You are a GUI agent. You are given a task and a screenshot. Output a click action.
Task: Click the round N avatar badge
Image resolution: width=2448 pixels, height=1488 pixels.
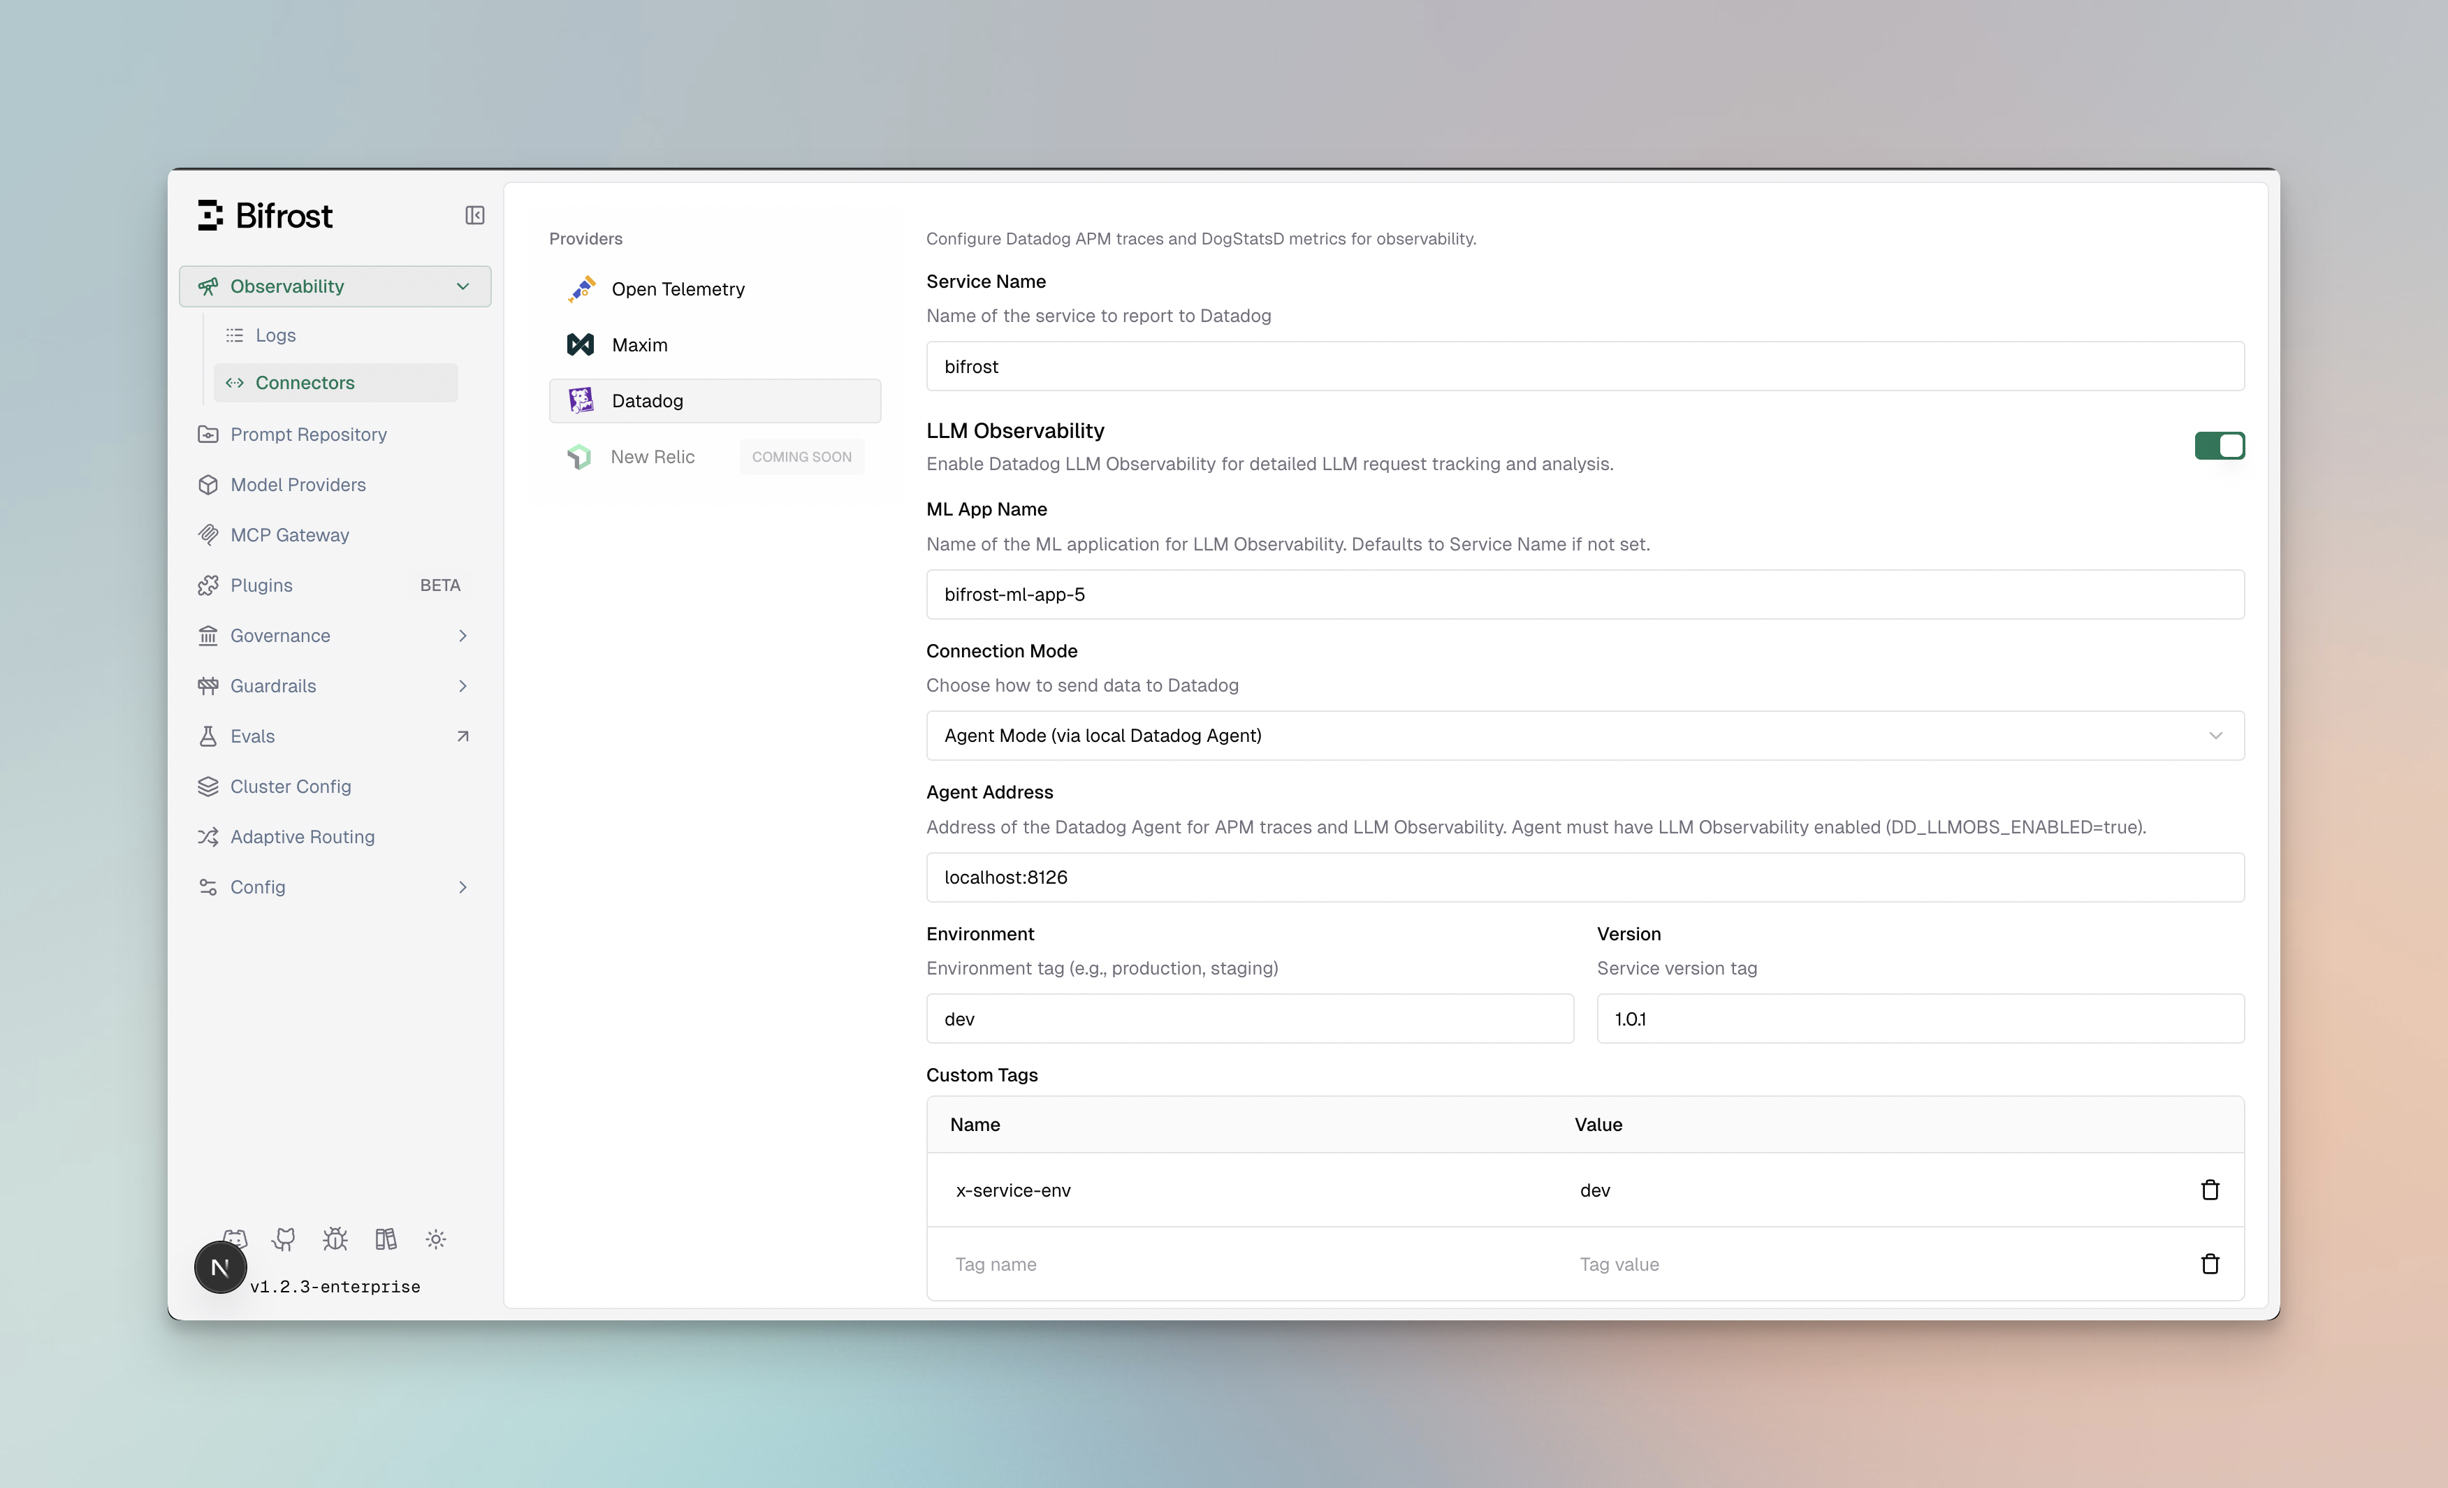pyautogui.click(x=221, y=1267)
